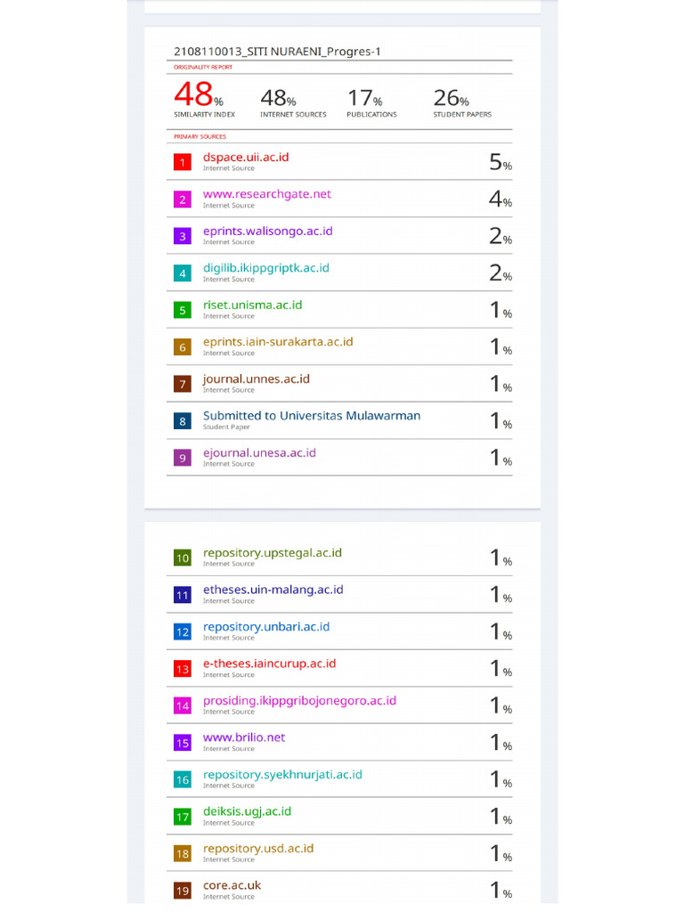Open the dspace.uii.ac.id source link
The height and width of the screenshot is (912, 684).
click(246, 158)
